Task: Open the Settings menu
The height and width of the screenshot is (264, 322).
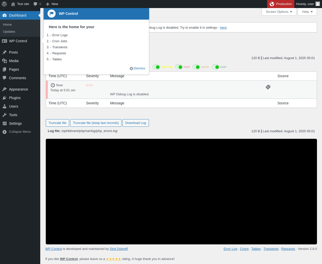Action: pos(20,123)
